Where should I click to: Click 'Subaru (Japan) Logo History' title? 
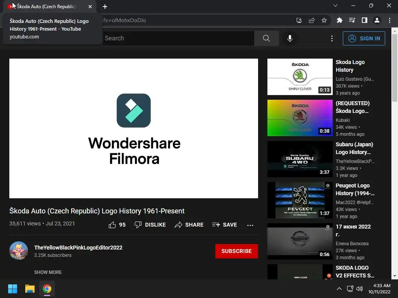coord(354,148)
